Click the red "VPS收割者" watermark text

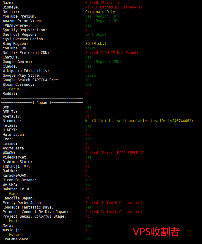pyautogui.click(x=156, y=232)
